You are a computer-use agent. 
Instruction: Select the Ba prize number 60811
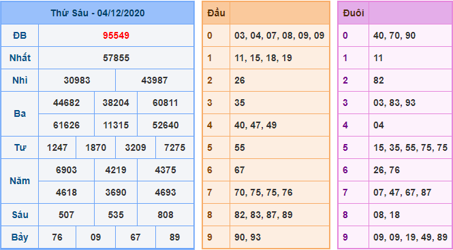[x=166, y=103]
